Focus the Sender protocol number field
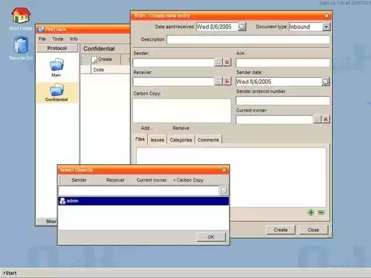Image resolution: width=371 pixels, height=278 pixels. pos(283,100)
